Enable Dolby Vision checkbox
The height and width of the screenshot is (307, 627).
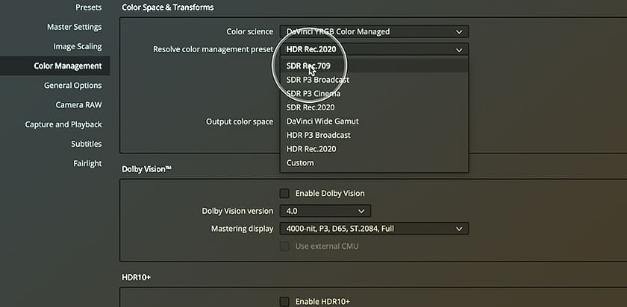click(284, 194)
